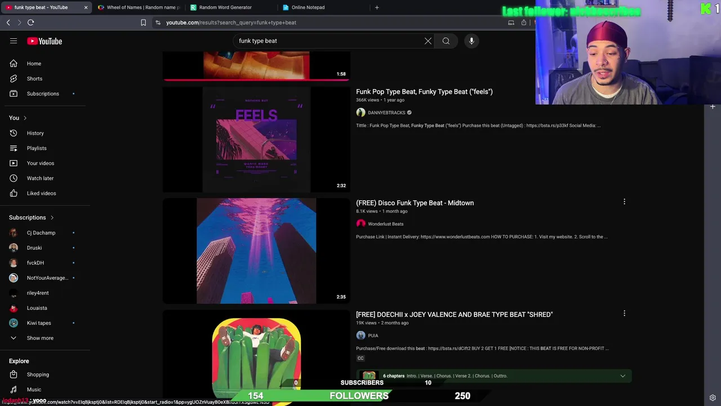Viewport: 721px width, 406px height.
Task: Click the red progress bar under top video
Action: click(x=256, y=80)
